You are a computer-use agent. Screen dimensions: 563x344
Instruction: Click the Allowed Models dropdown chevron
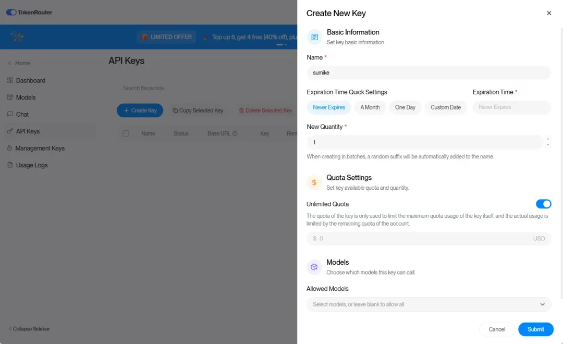tap(542, 304)
